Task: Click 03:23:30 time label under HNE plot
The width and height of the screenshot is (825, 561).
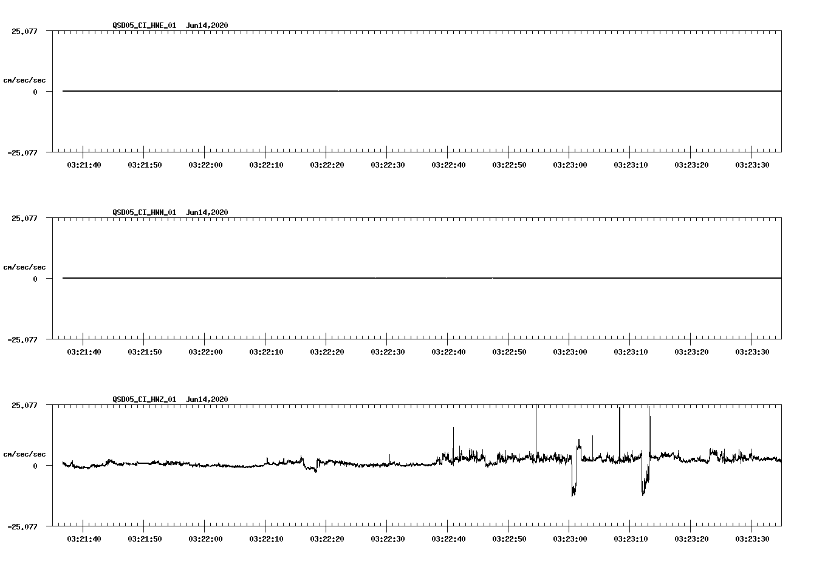Action: click(752, 165)
